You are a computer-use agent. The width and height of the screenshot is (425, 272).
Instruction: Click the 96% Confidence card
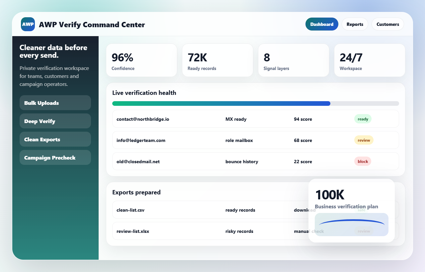[x=141, y=60]
